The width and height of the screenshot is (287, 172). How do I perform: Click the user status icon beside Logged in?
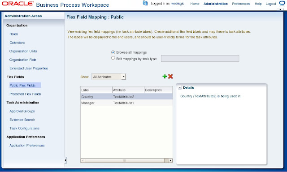click(145, 3)
